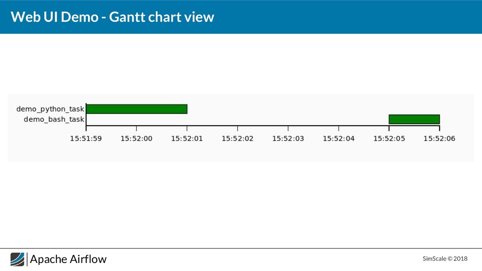Image resolution: width=482 pixels, height=271 pixels.
Task: Click the 15:52:06 time axis label
Action: click(x=439, y=139)
